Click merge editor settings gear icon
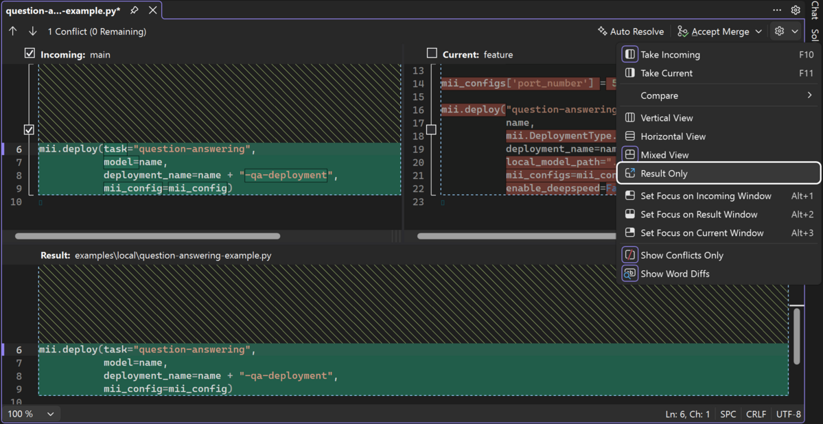823x424 pixels. click(780, 32)
